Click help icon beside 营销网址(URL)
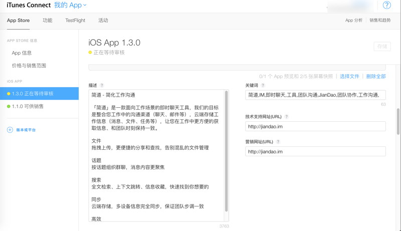Image resolution: width=401 pixels, height=231 pixels. click(x=278, y=142)
